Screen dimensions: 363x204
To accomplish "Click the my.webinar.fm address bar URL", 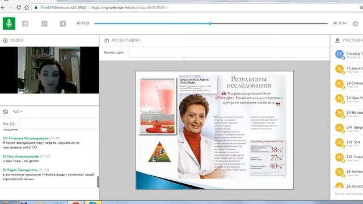I will (129, 7).
